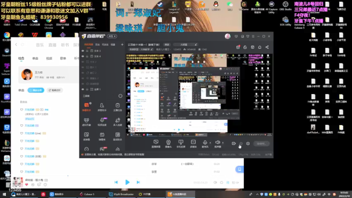Toggle the lock on the 文本 4 source
This screenshot has width=352, height=198.
87,56
